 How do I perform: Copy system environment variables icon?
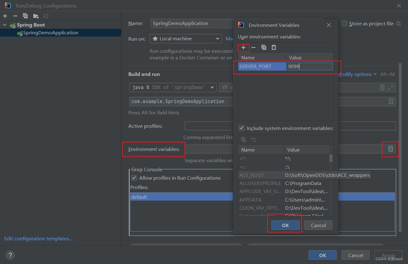[243, 140]
